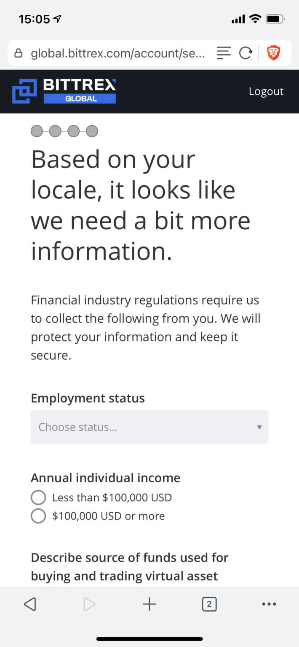Screen dimensions: 299x647
Task: Reload the page with the refresh icon
Action: point(245,53)
